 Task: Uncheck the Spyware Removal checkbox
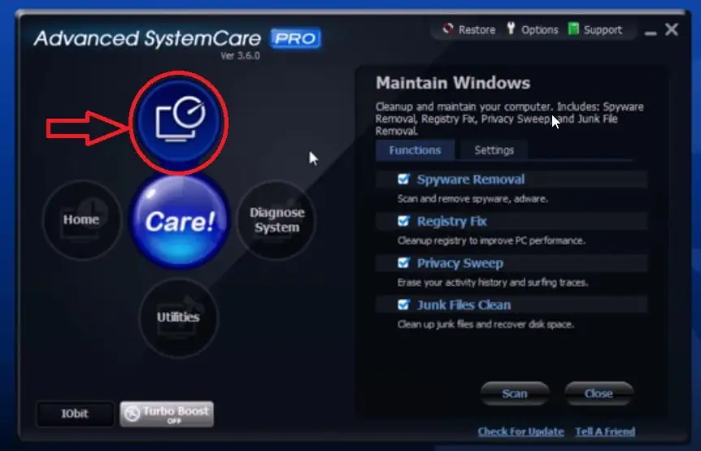point(403,179)
